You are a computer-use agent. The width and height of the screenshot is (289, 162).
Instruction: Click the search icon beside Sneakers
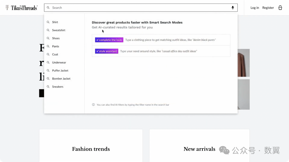48,87
